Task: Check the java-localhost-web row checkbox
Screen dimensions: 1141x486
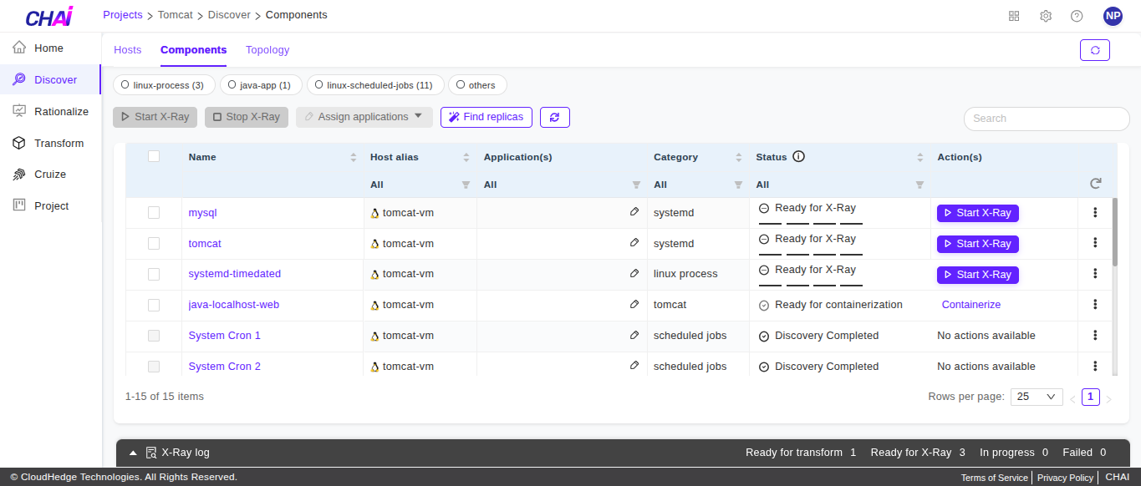Action: pos(154,305)
